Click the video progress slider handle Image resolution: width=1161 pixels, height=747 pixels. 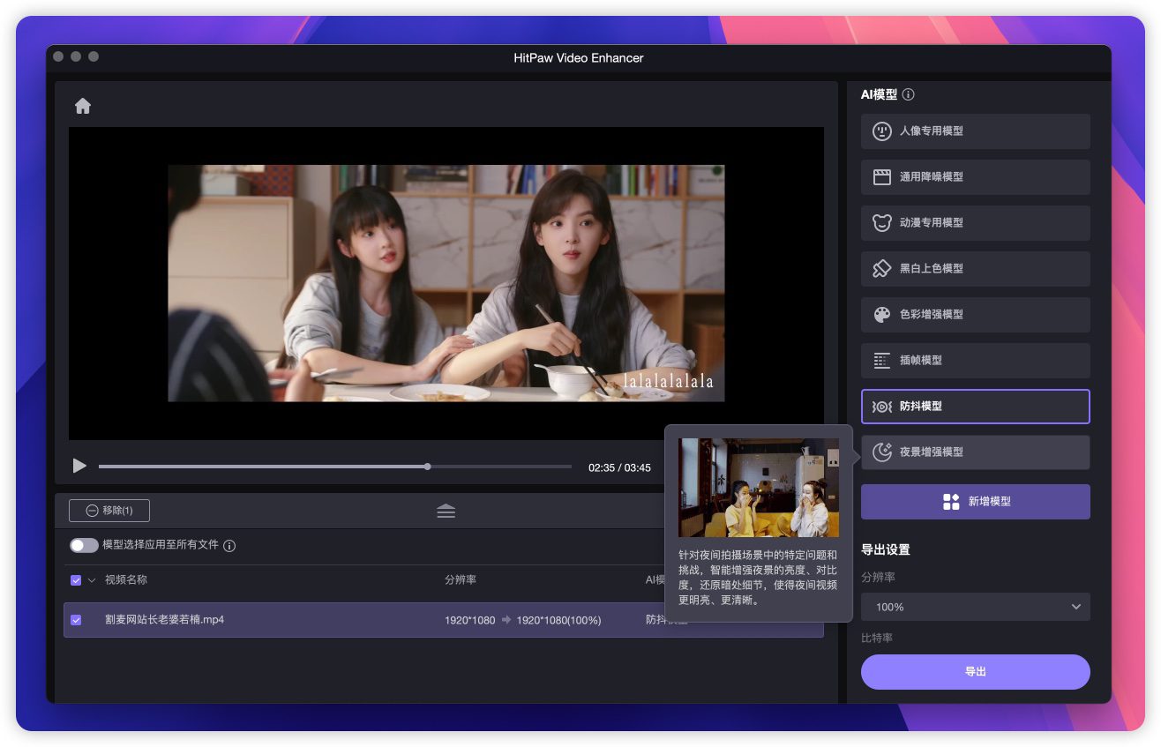click(x=428, y=467)
